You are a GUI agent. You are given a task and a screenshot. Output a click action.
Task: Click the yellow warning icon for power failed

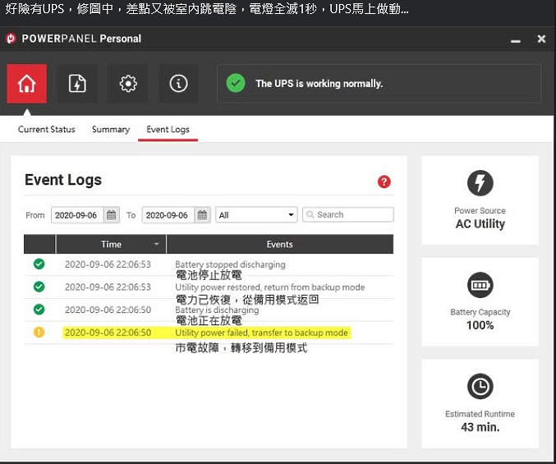[39, 332]
